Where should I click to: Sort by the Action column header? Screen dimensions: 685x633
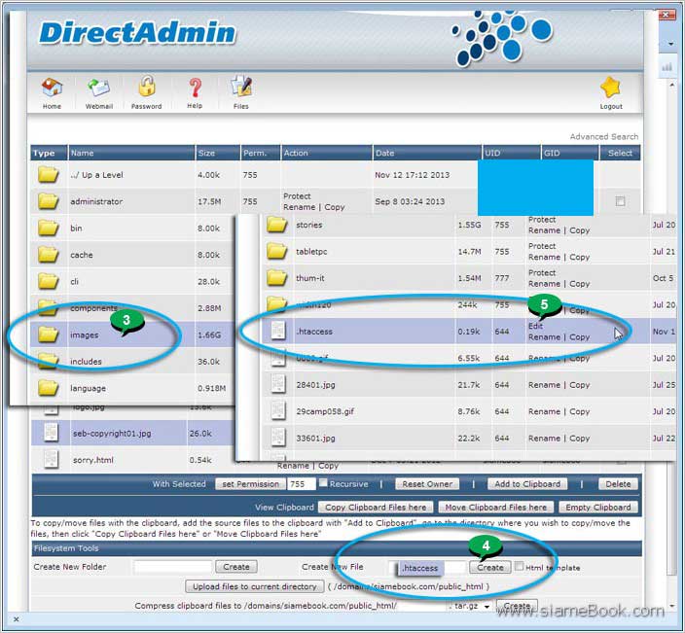pyautogui.click(x=296, y=153)
